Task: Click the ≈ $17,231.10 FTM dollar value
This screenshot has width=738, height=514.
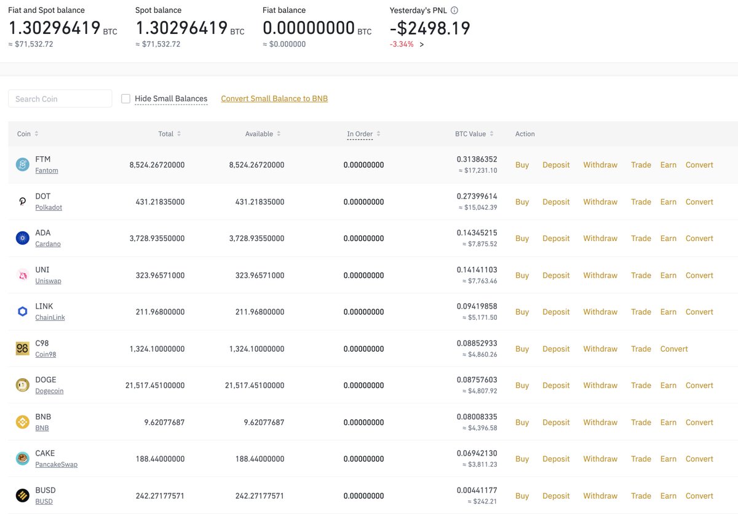Action: [478, 170]
